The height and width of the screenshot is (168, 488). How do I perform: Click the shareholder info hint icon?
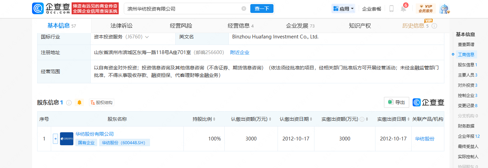[x=69, y=102]
